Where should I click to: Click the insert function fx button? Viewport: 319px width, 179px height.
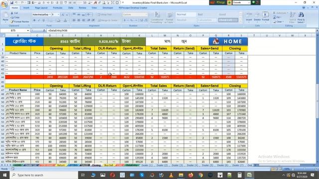(x=44, y=30)
